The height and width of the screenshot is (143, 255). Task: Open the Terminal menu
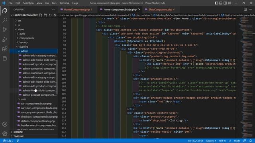pyautogui.click(x=64, y=3)
